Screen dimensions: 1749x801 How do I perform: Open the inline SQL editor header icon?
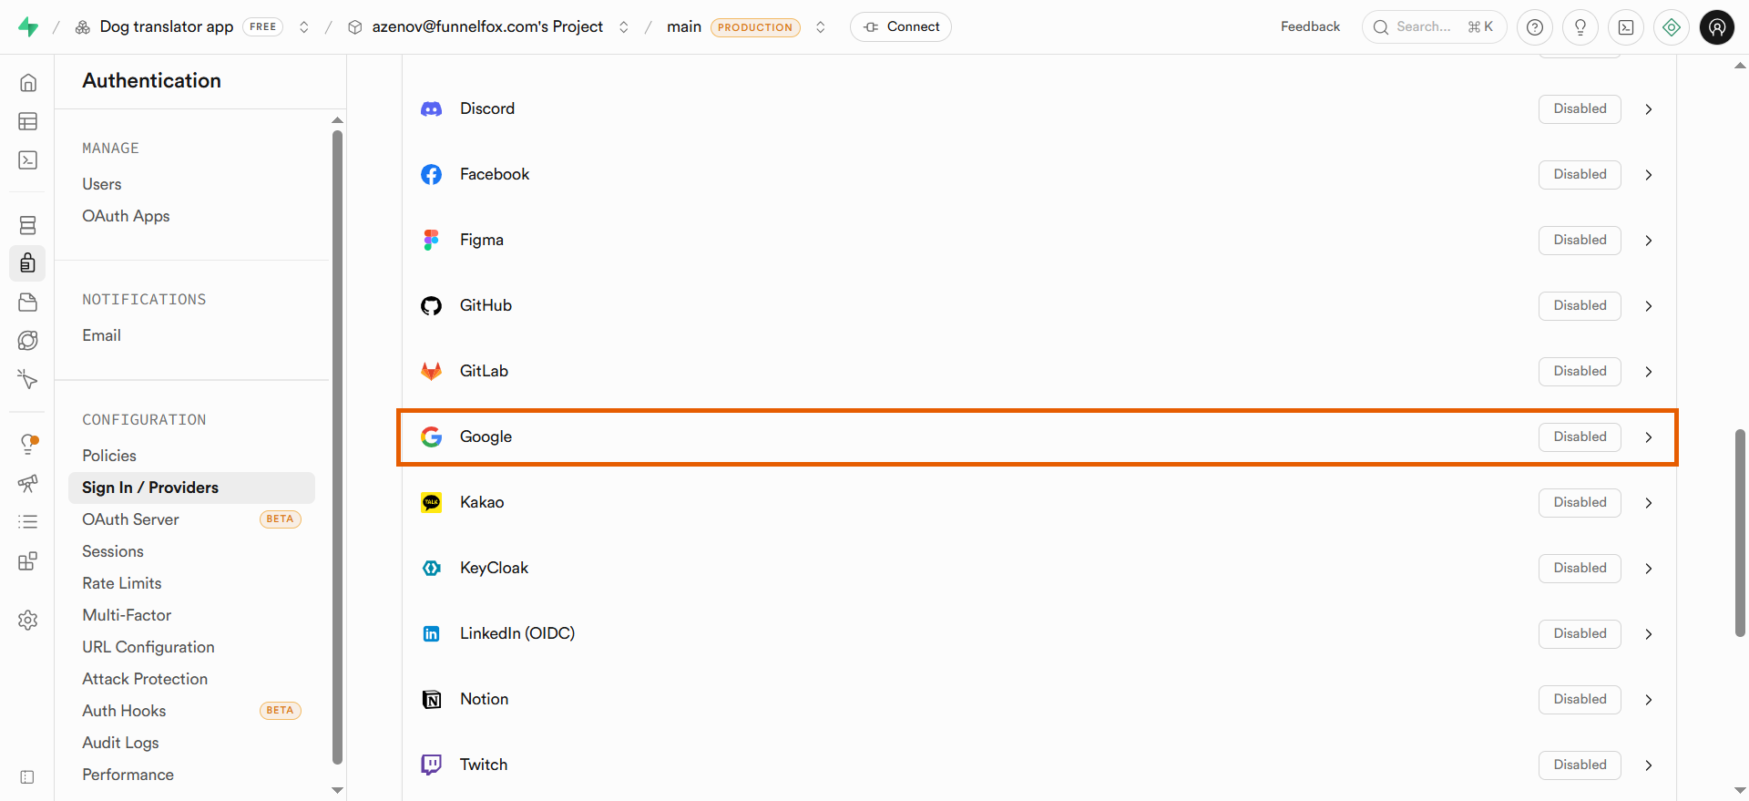click(x=1626, y=27)
